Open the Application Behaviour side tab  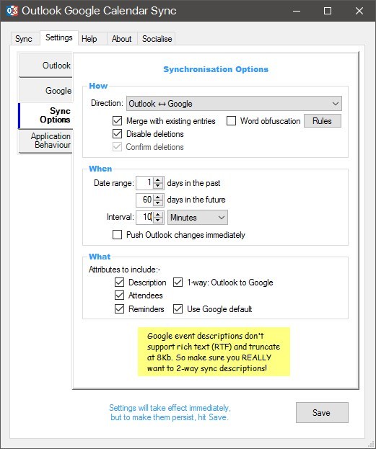pos(46,141)
